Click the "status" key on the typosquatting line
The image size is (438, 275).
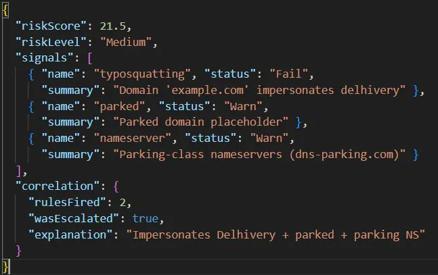click(230, 74)
